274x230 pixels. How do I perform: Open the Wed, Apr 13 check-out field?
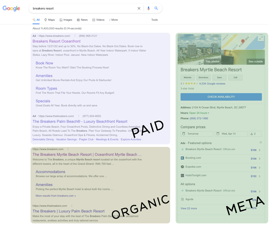(231, 134)
